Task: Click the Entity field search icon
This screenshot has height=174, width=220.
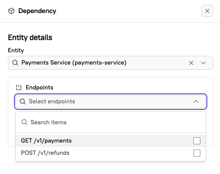Action: [x=15, y=63]
